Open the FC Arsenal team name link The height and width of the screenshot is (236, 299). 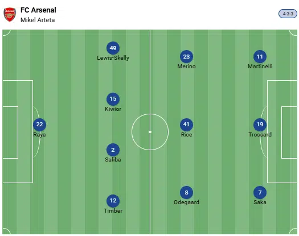(38, 10)
